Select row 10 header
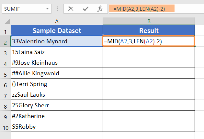This screenshot has height=139, width=204. coord(5,127)
